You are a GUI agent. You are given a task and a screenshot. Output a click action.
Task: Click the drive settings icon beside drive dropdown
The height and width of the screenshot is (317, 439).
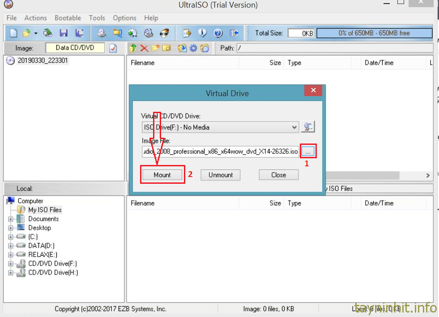click(x=307, y=127)
